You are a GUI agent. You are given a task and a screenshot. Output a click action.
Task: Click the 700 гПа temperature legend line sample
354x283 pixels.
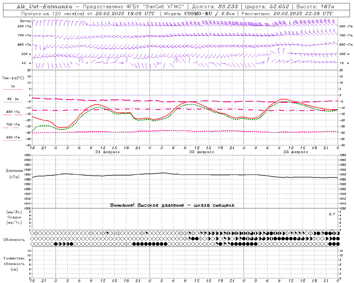point(12,128)
